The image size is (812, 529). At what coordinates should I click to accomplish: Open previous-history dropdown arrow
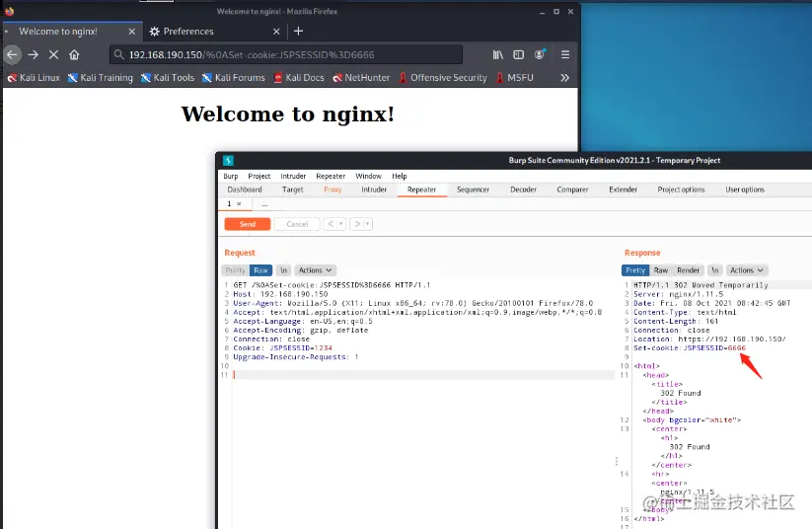(341, 224)
